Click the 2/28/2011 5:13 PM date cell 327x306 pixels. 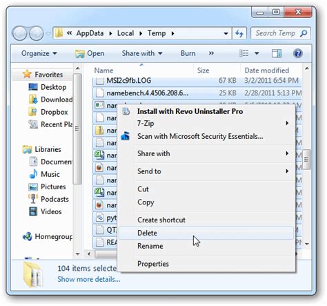272,93
